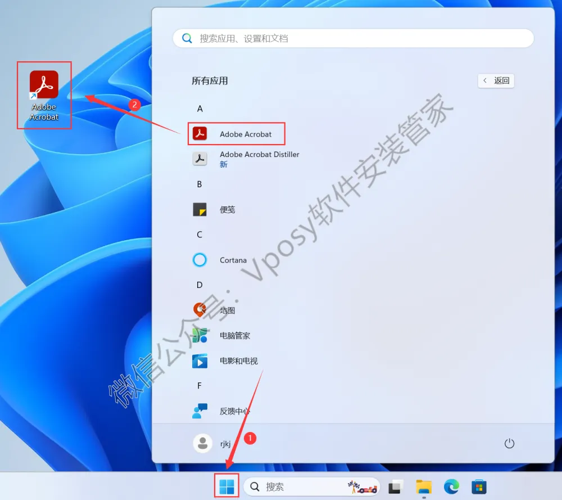Open the rjkj user account menu
The width and height of the screenshot is (562, 500).
[x=212, y=443]
